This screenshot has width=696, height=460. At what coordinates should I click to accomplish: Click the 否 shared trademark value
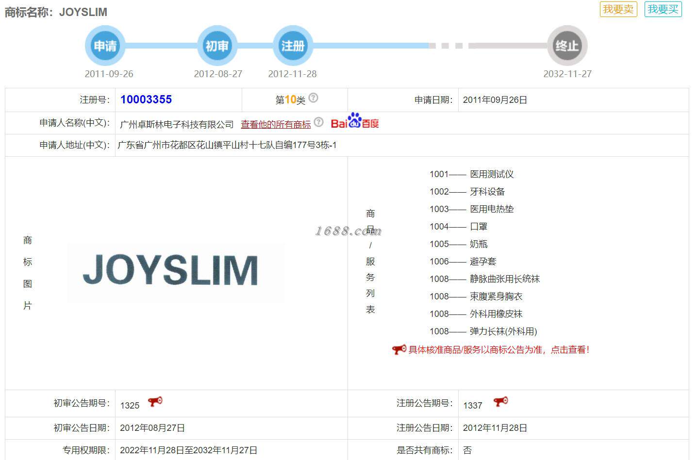pyautogui.click(x=467, y=450)
